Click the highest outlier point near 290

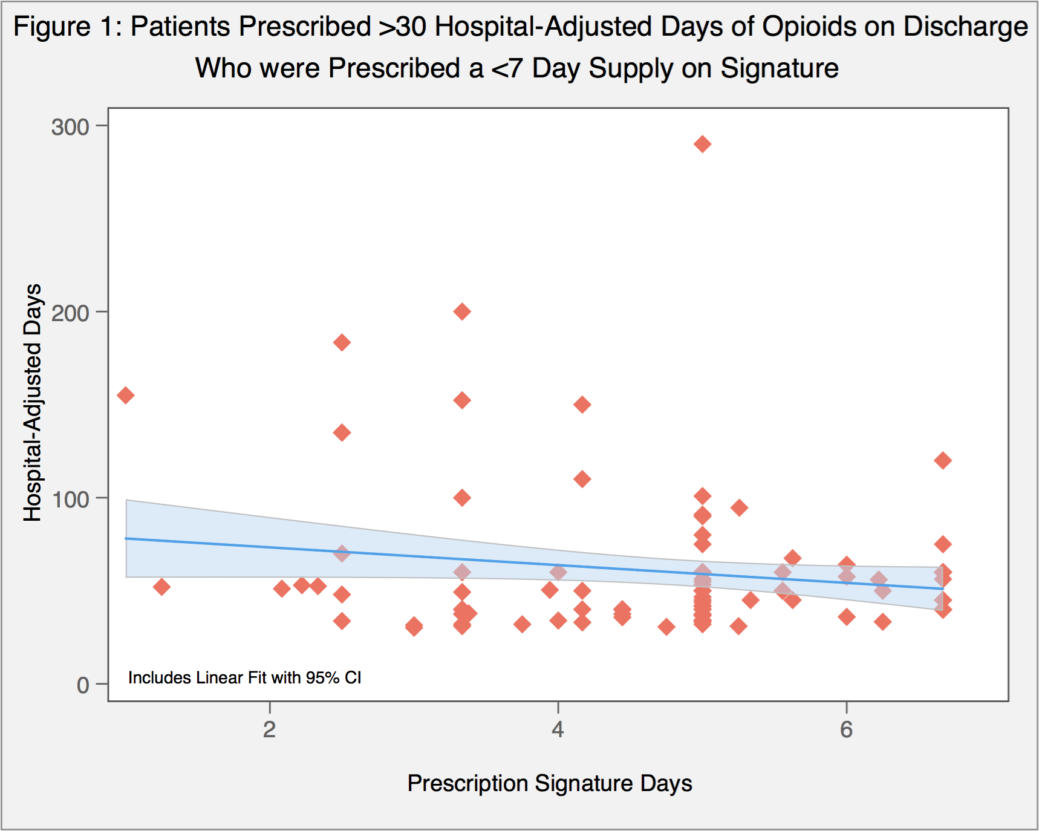click(x=702, y=144)
